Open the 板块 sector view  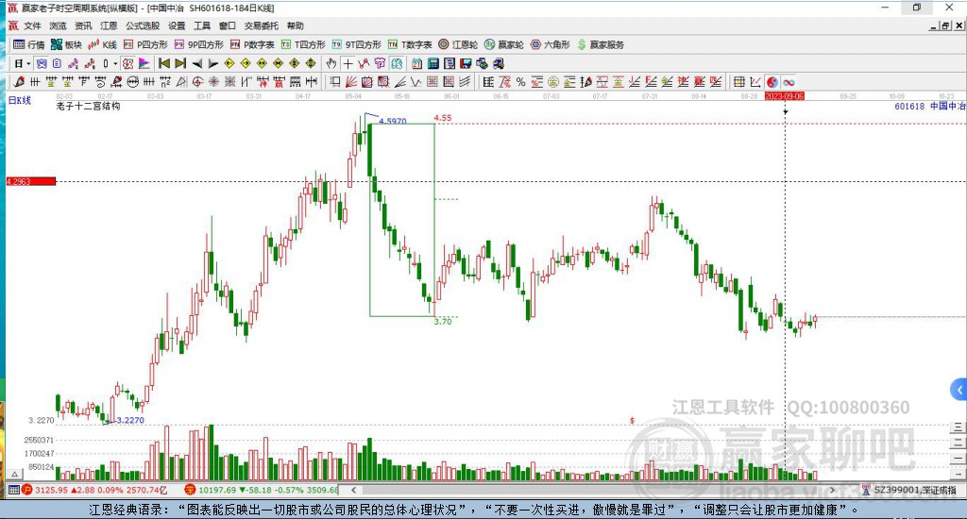point(66,44)
